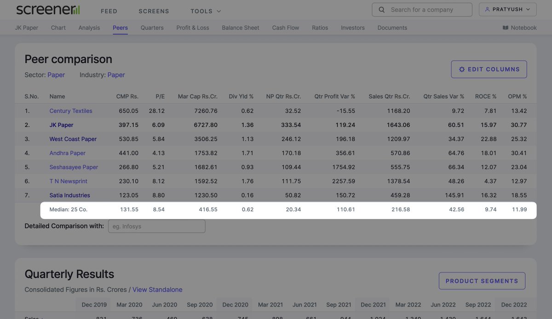Viewport: 552px width, 319px height.
Task: Click the 2257.59 profit variation cell
Action: [344, 181]
